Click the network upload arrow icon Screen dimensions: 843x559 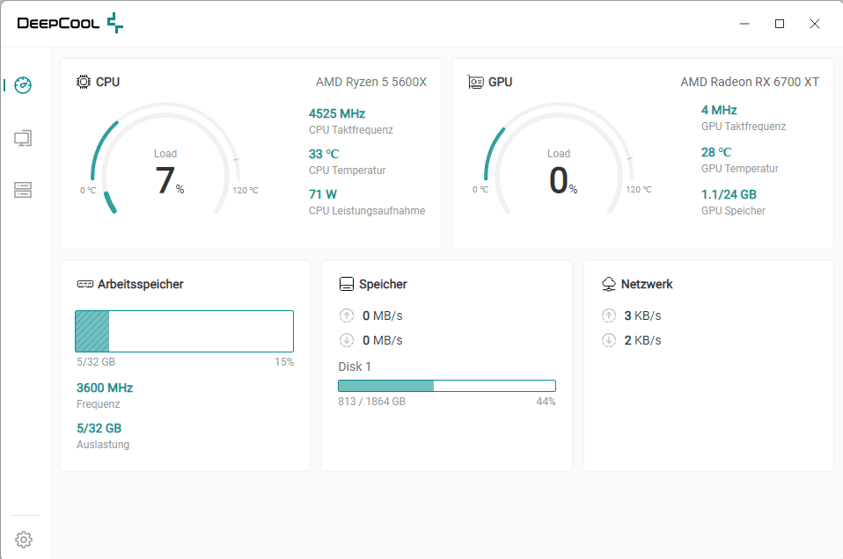608,316
